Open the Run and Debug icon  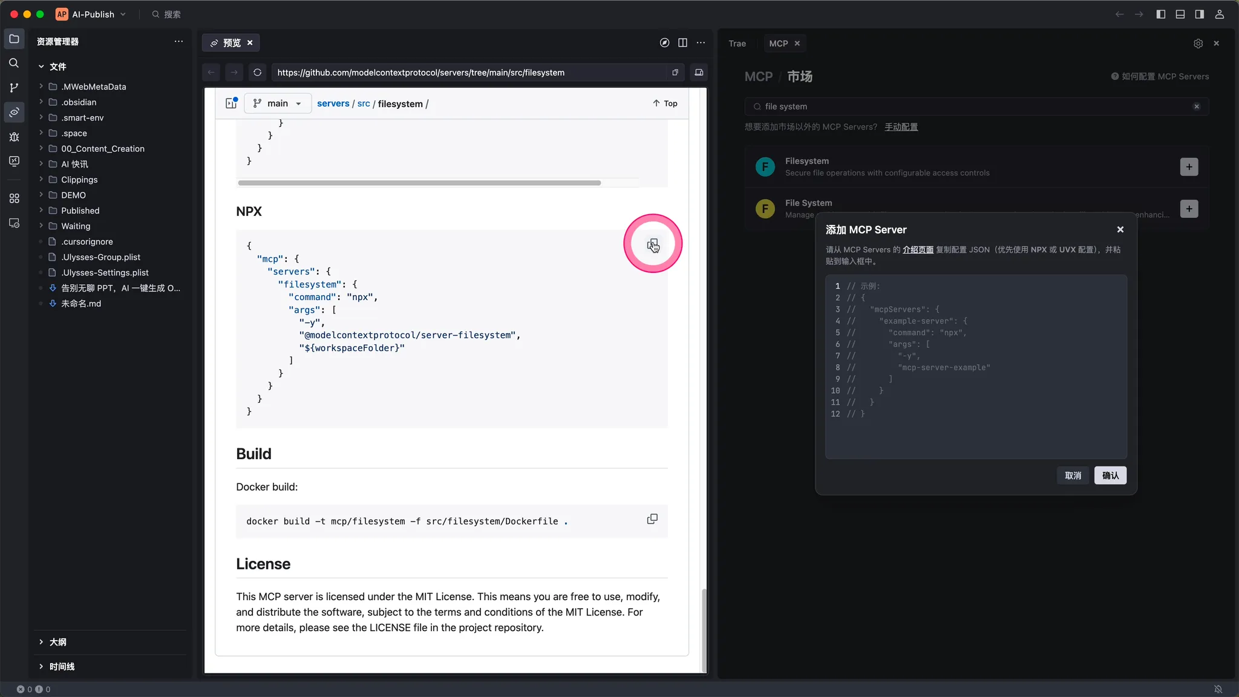14,137
